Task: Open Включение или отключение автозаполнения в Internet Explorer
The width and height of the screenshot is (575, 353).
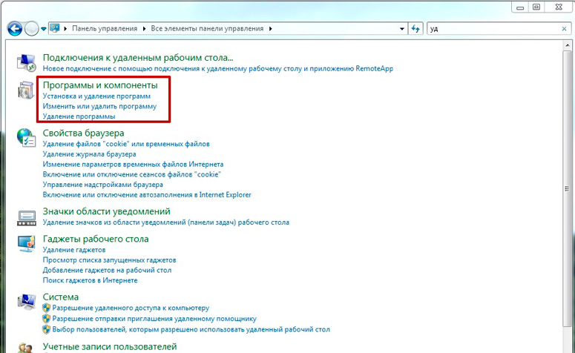Action: [x=147, y=194]
